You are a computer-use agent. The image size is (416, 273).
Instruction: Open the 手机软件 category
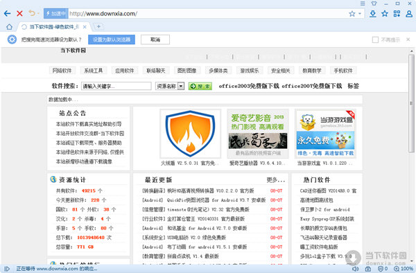click(x=343, y=71)
